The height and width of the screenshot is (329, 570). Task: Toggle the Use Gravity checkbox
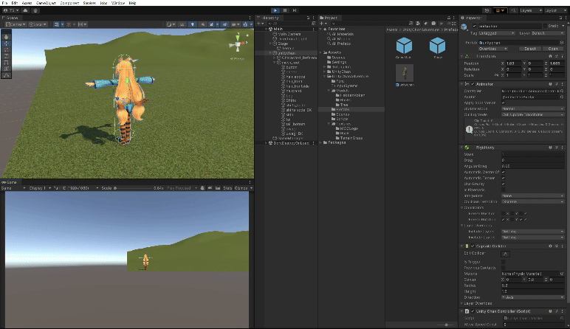click(504, 184)
